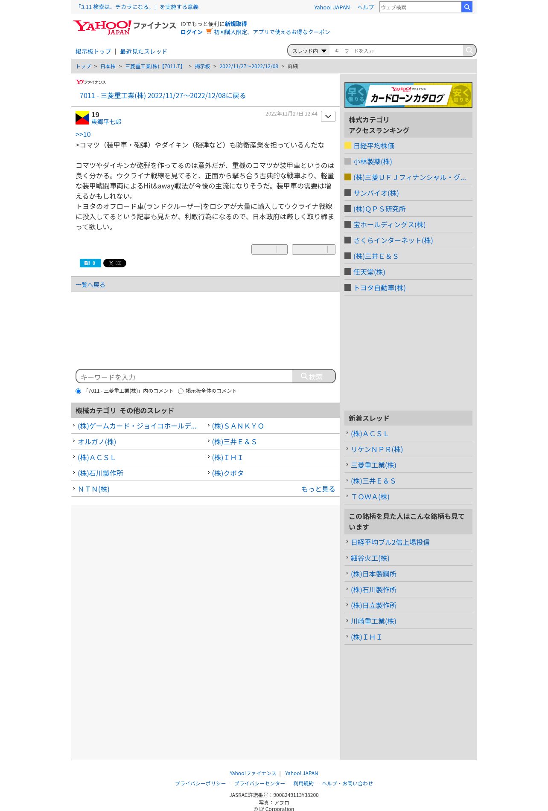548x811 pixels.
Task: Open 宝ホールディングス(株) in ranking
Action: 389,225
